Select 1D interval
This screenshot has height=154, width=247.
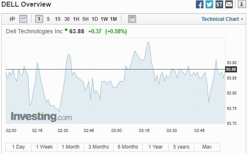pyautogui.click(x=95, y=19)
